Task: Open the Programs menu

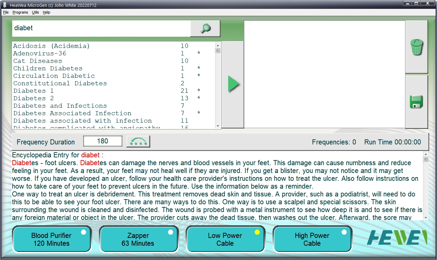Action: point(20,12)
